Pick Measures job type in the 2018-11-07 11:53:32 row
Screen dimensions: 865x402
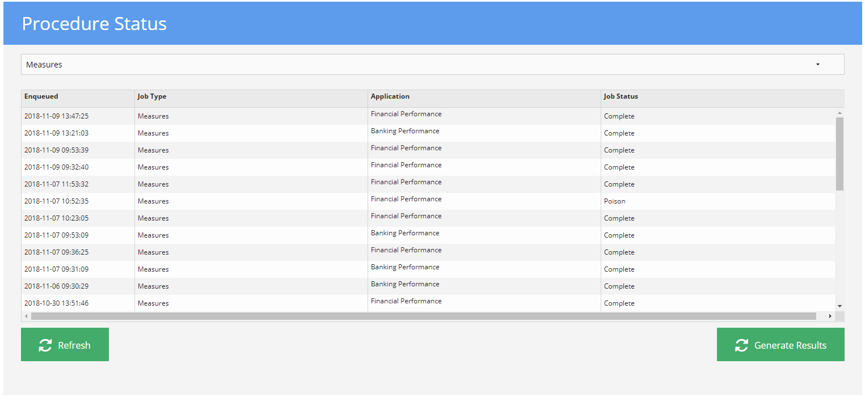(153, 184)
